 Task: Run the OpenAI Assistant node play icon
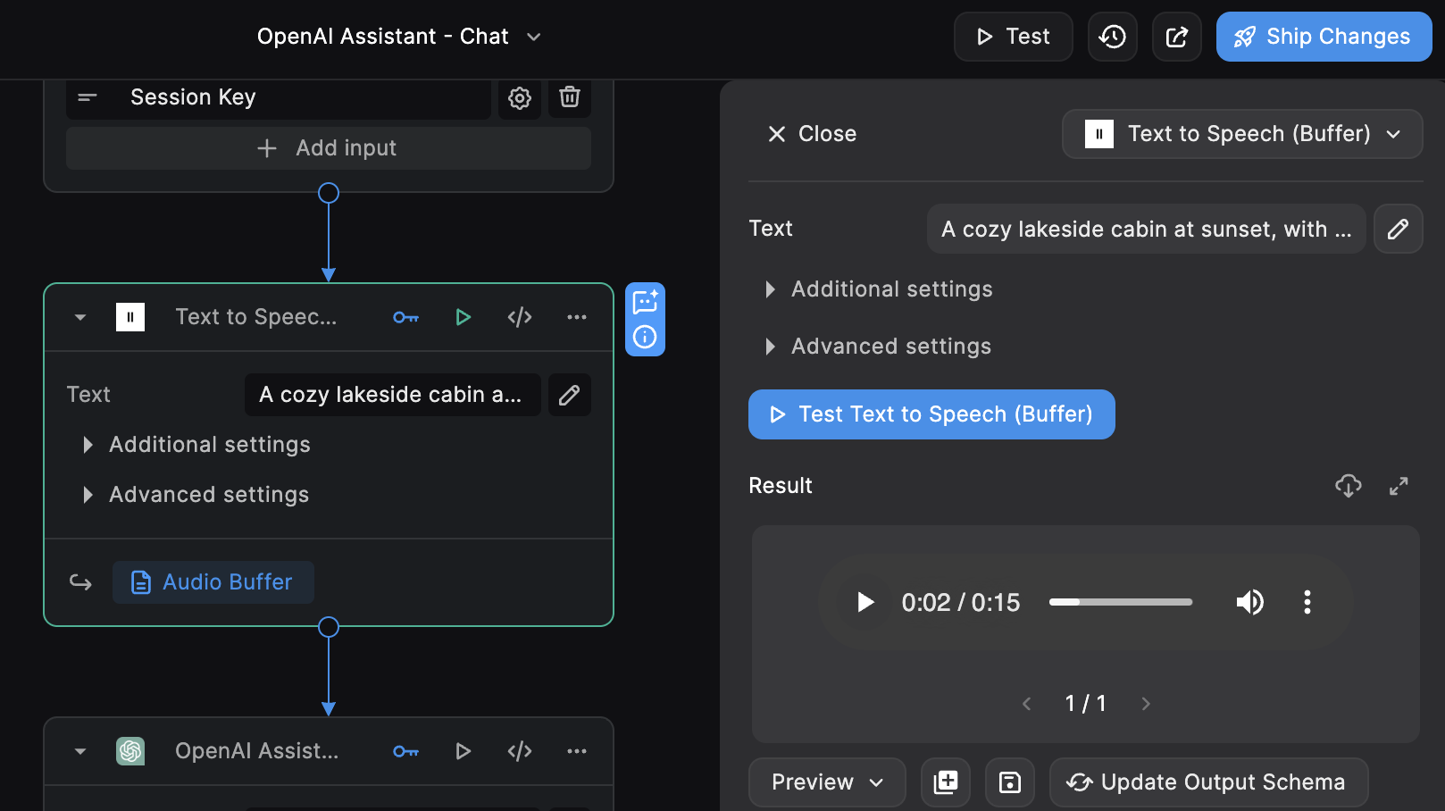point(463,751)
